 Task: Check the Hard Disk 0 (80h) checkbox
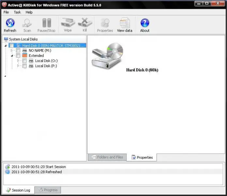tap(12, 45)
